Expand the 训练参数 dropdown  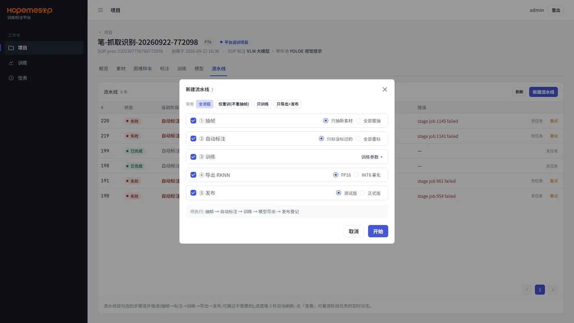(372, 157)
